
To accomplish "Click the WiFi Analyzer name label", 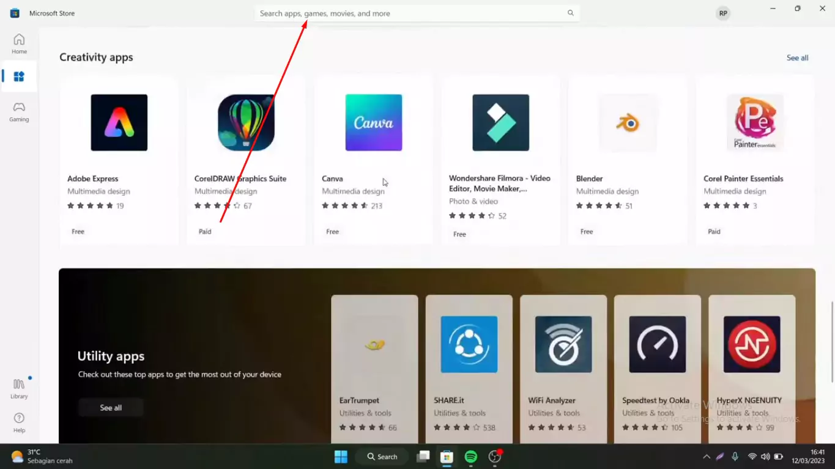I will [552, 401].
